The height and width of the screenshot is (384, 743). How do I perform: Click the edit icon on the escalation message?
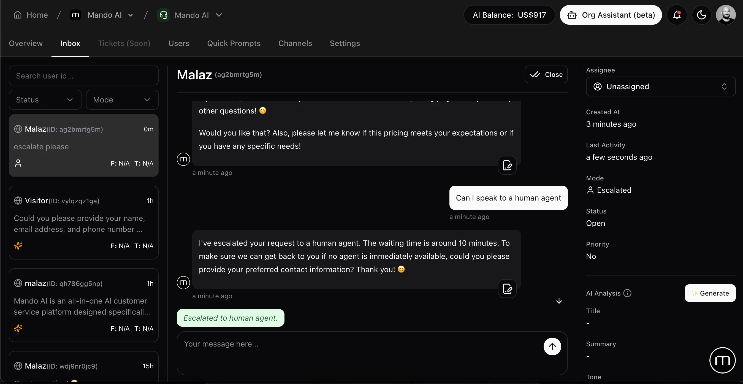507,288
